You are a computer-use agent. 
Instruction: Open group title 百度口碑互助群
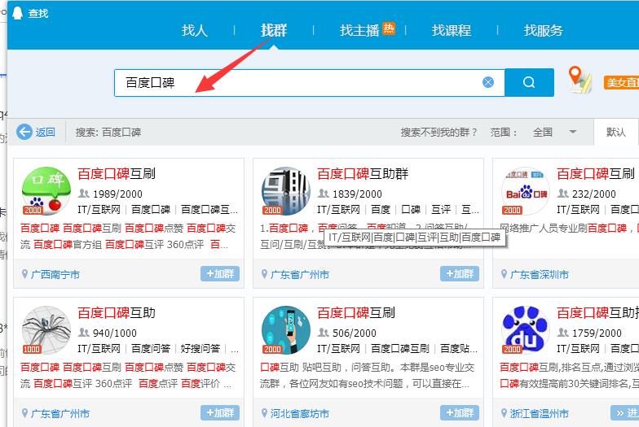(363, 174)
